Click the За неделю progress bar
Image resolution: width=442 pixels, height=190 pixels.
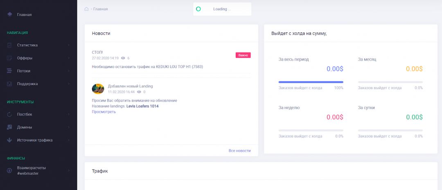click(311, 130)
